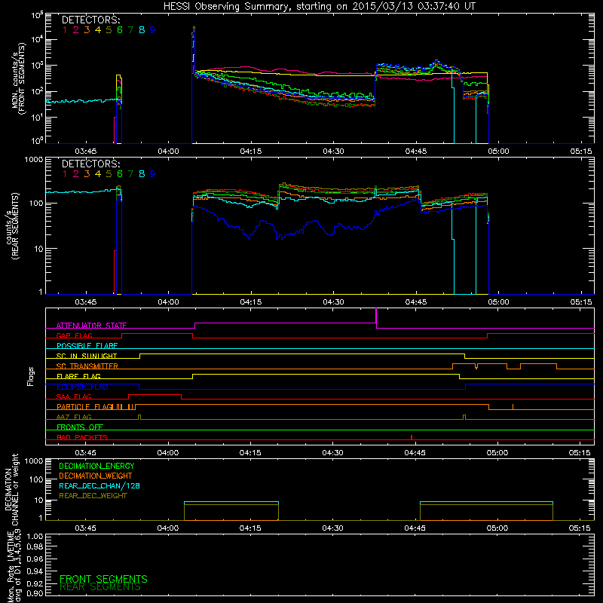Click the REAR SEGMENTS label in livetime plot
This screenshot has height=603, width=603.
click(100, 587)
